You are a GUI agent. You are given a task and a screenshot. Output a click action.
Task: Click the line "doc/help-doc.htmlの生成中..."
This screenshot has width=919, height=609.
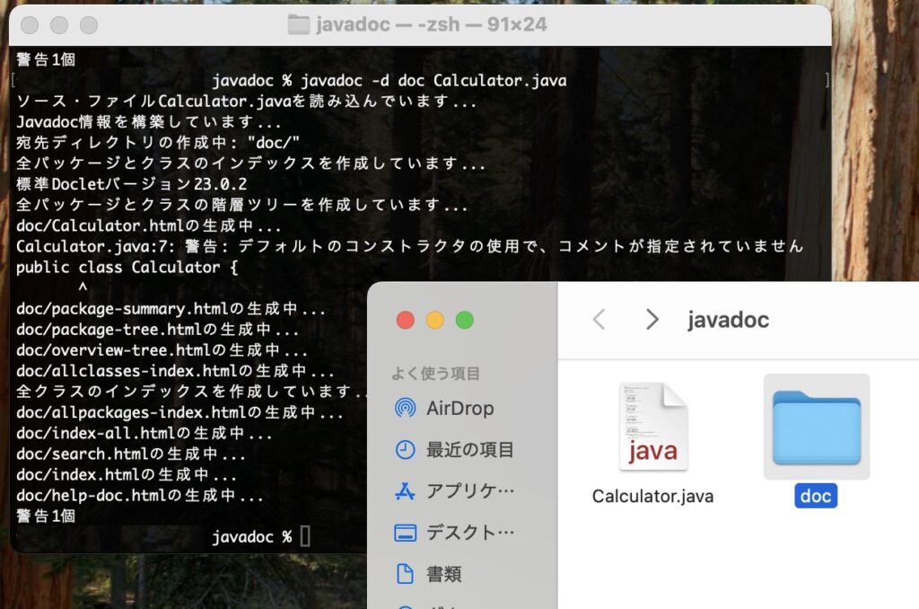[x=140, y=496]
